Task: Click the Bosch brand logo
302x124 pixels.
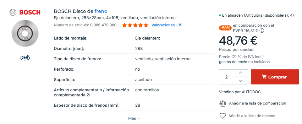Action: point(25,12)
